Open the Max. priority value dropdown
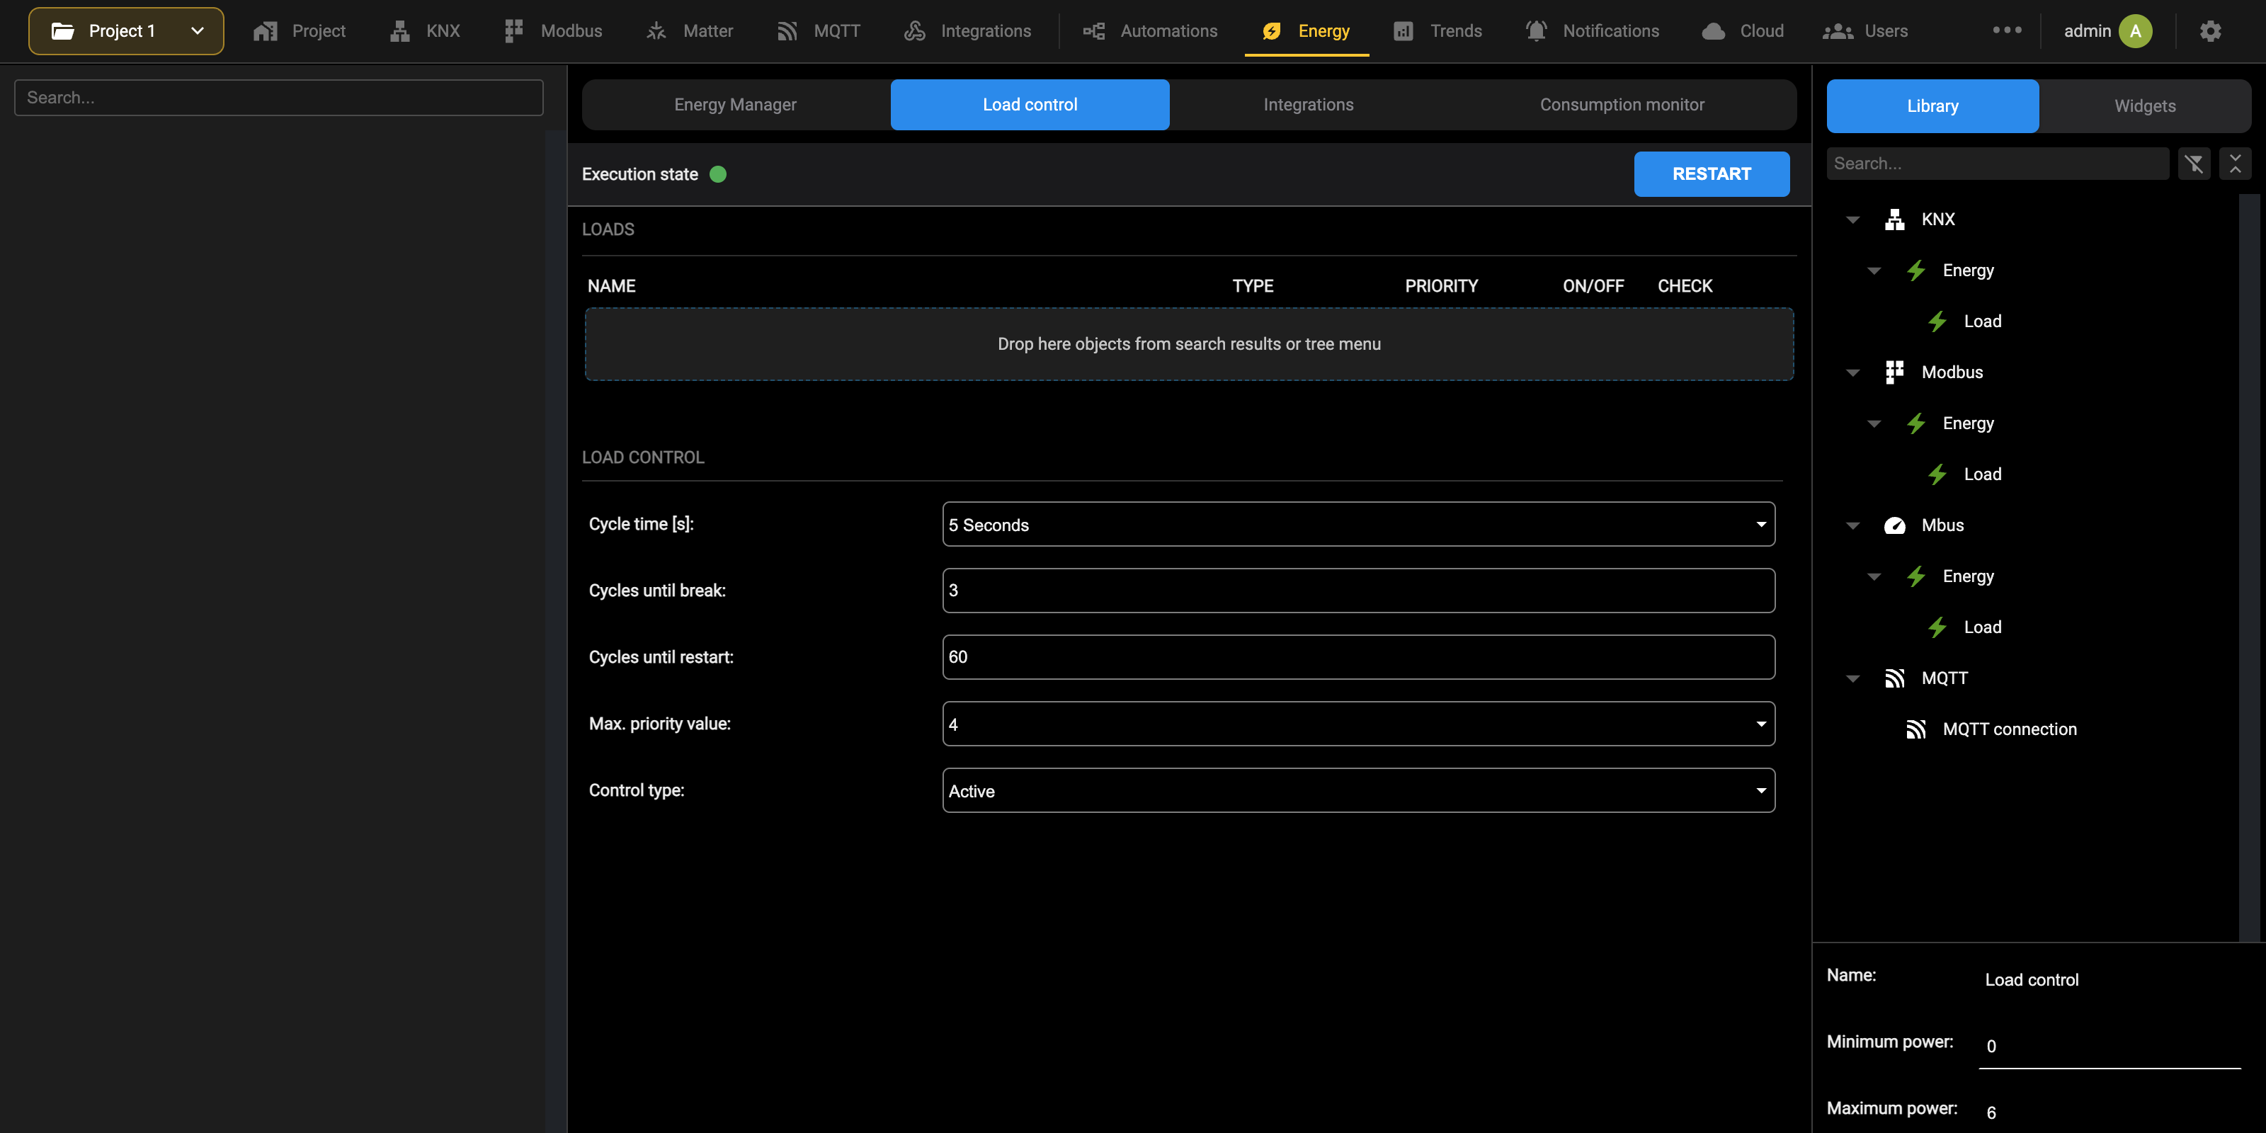The image size is (2266, 1133). click(x=1358, y=724)
